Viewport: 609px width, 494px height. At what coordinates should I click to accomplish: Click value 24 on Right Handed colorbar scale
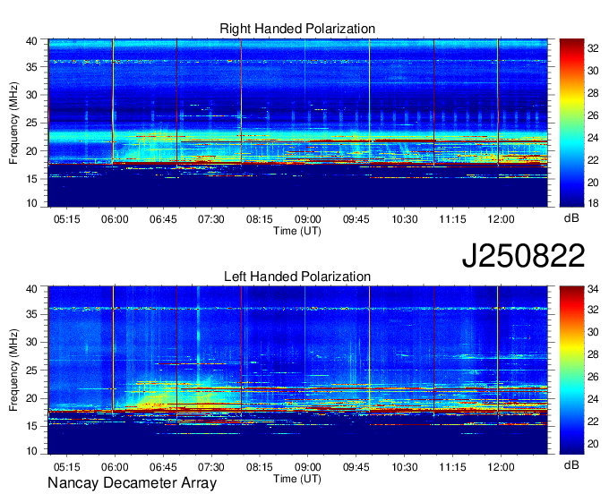point(593,138)
